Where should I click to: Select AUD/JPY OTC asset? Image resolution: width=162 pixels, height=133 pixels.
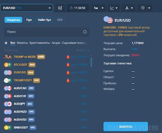point(47,104)
